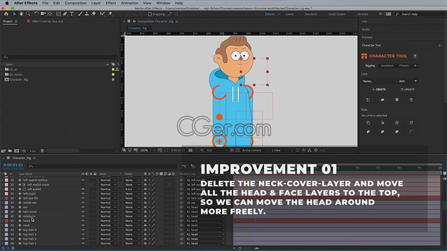This screenshot has width=447, height=251.
Task: Show the left eyelid mask layer
Action: click(x=83, y=185)
